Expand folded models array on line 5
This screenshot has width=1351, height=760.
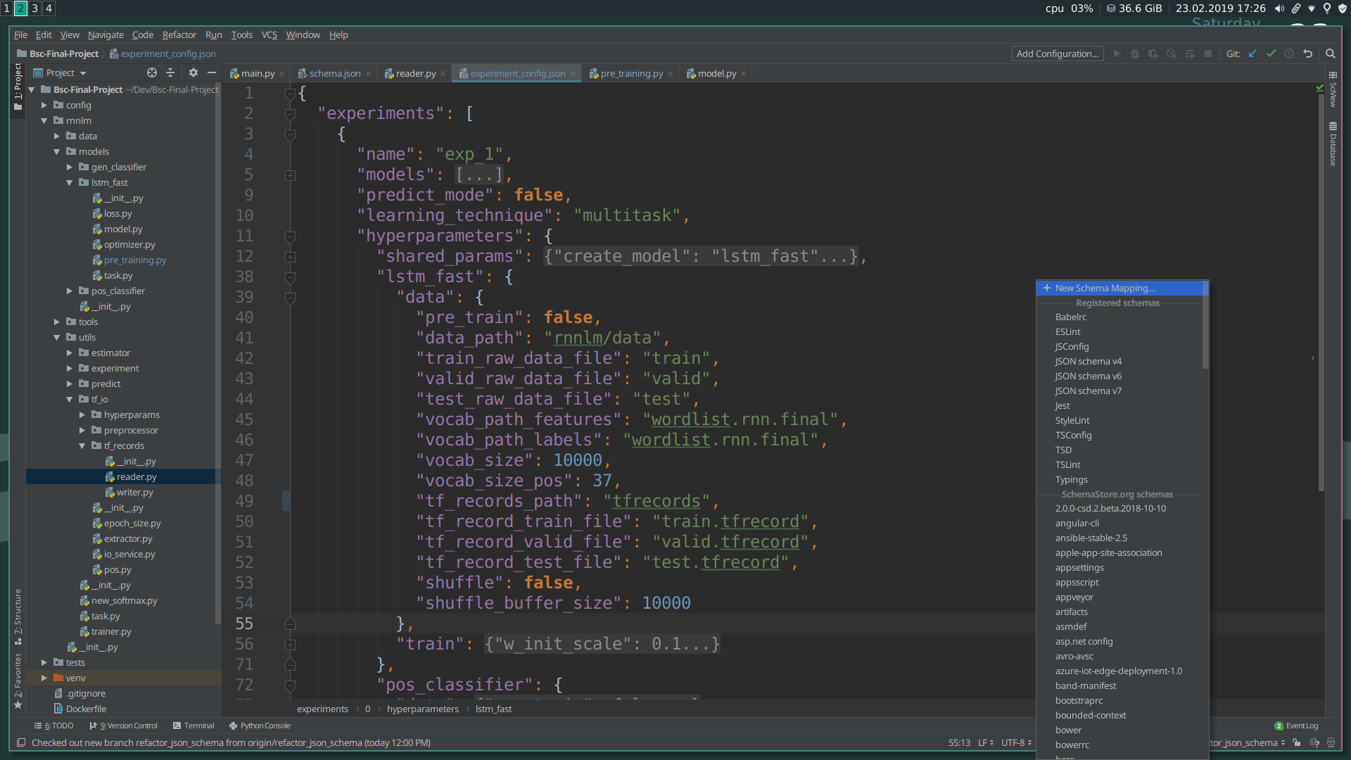coord(290,175)
